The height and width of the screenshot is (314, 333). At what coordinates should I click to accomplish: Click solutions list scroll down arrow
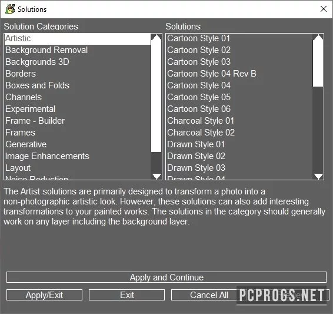pyautogui.click(x=318, y=176)
